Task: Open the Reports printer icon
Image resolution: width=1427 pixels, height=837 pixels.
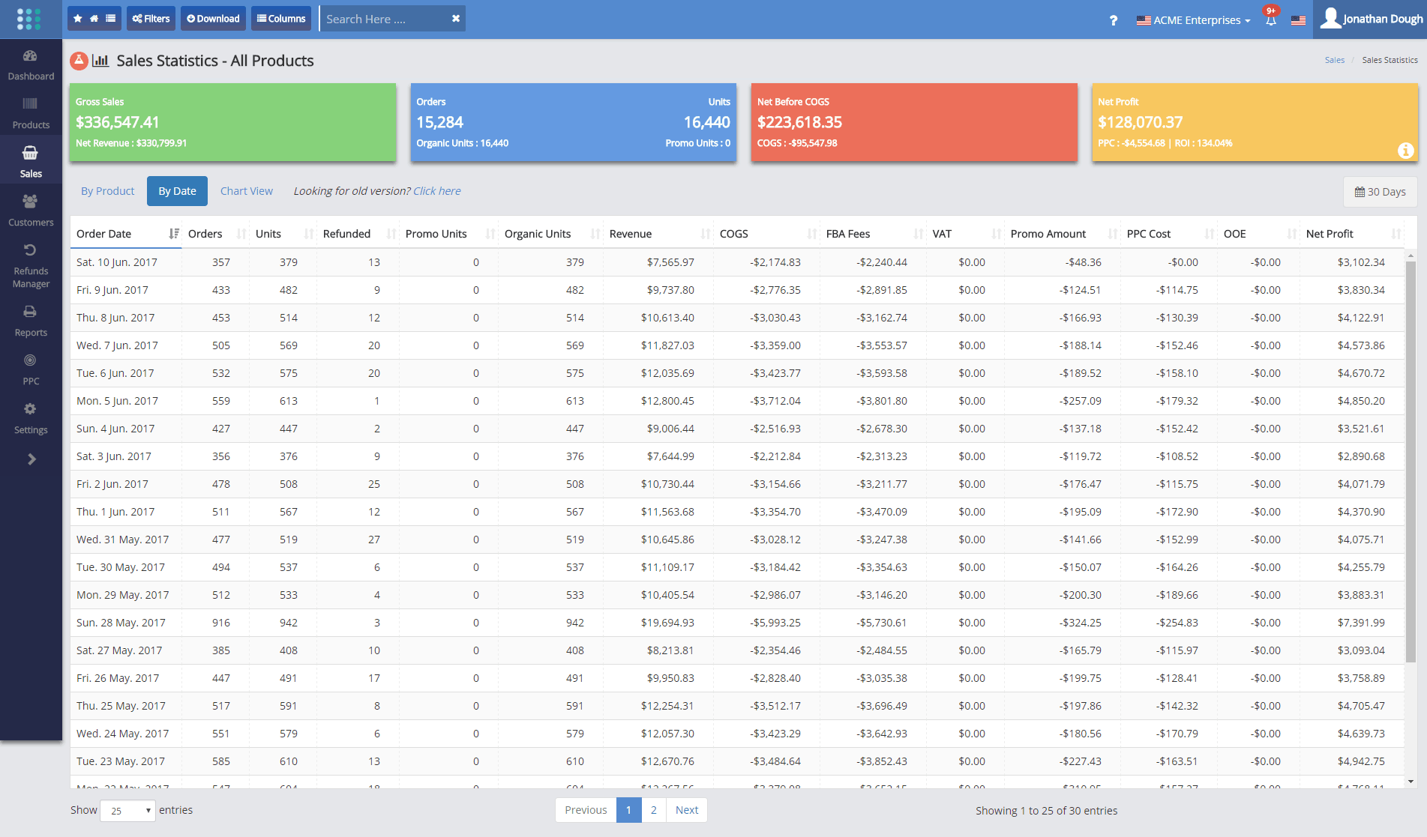Action: [x=30, y=312]
